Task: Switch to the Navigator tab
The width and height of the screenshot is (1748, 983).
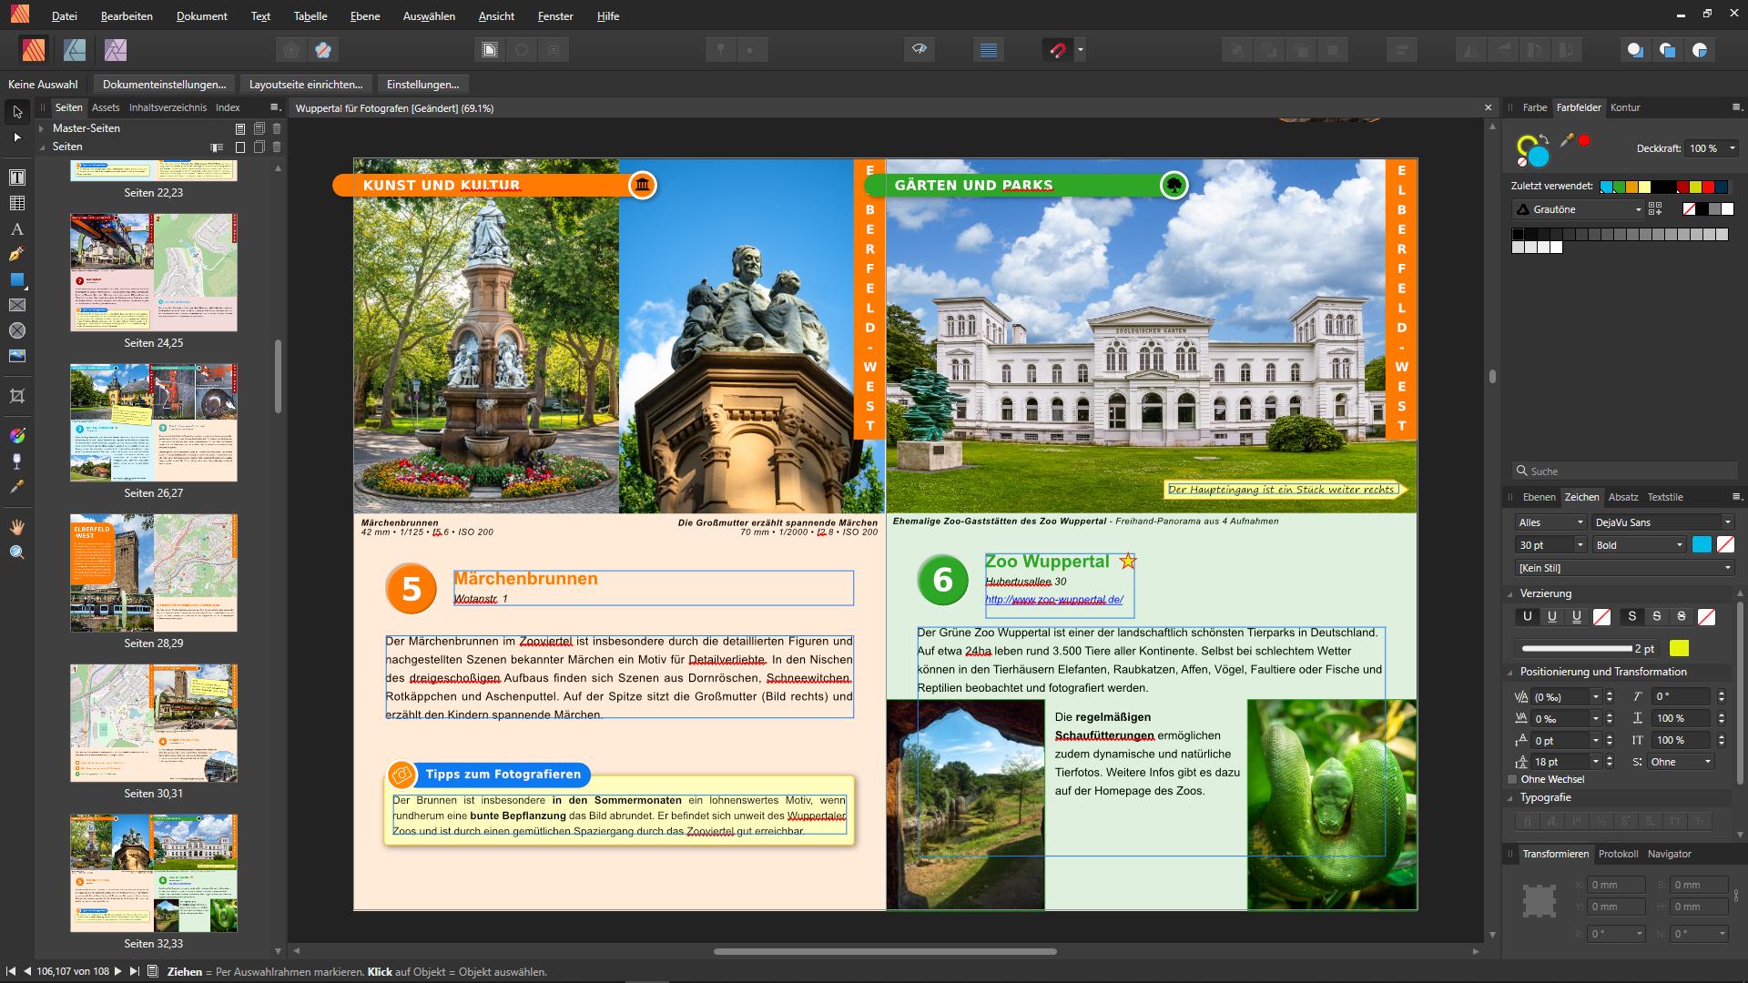Action: [x=1670, y=854]
